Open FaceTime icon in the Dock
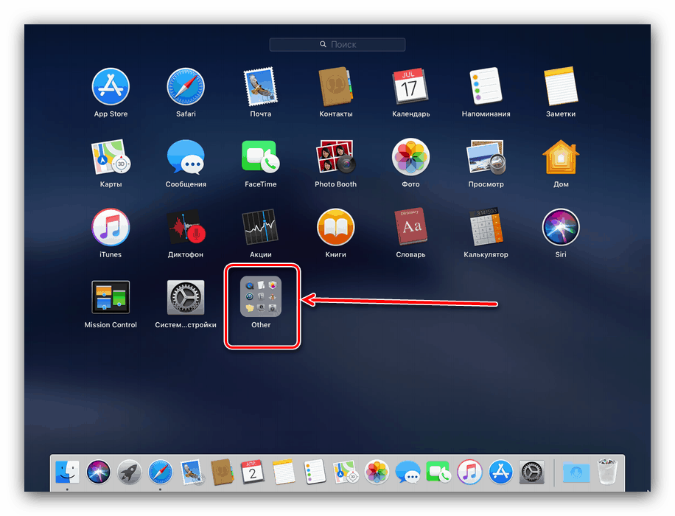Viewport: 675px width, 516px height. tap(438, 472)
